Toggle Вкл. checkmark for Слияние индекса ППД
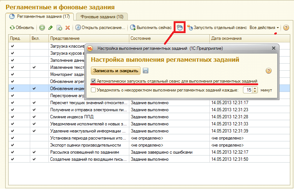The height and width of the screenshot is (189, 294). [x=34, y=116]
